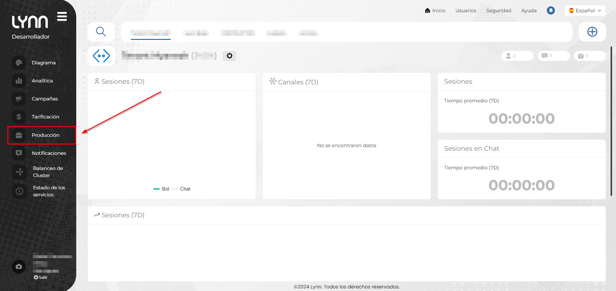Select Balanceo de Cluster menu item
This screenshot has width=616, height=291.
pos(48,172)
